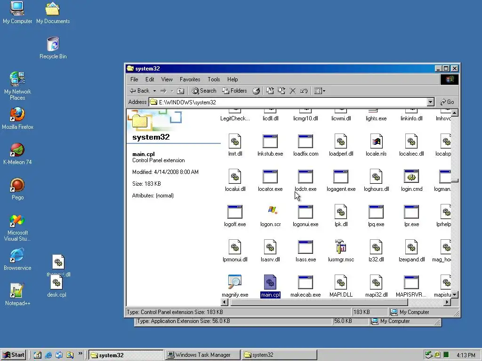
Task: Open the Start menu
Action: (x=14, y=355)
